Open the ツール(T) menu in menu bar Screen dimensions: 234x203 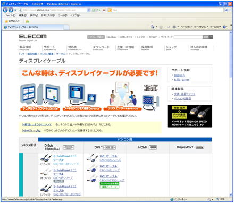click(63, 15)
